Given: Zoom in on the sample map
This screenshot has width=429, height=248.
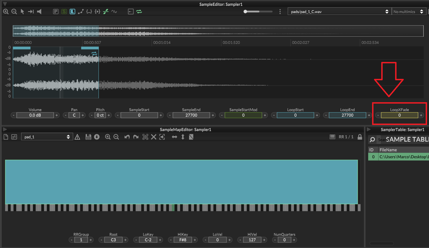Looking at the screenshot, I should coord(108,137).
